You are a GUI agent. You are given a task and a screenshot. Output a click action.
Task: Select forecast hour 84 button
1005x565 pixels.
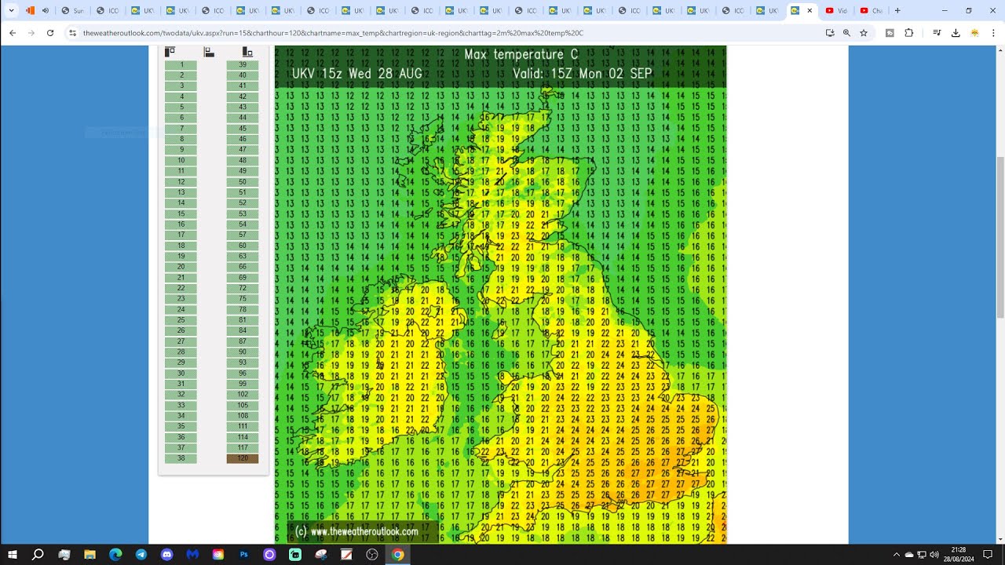pyautogui.click(x=243, y=330)
